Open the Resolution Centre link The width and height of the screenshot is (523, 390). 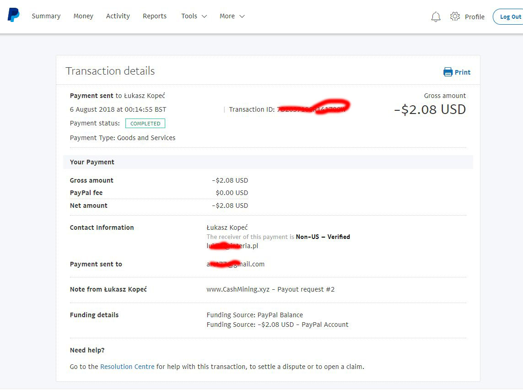click(x=127, y=367)
